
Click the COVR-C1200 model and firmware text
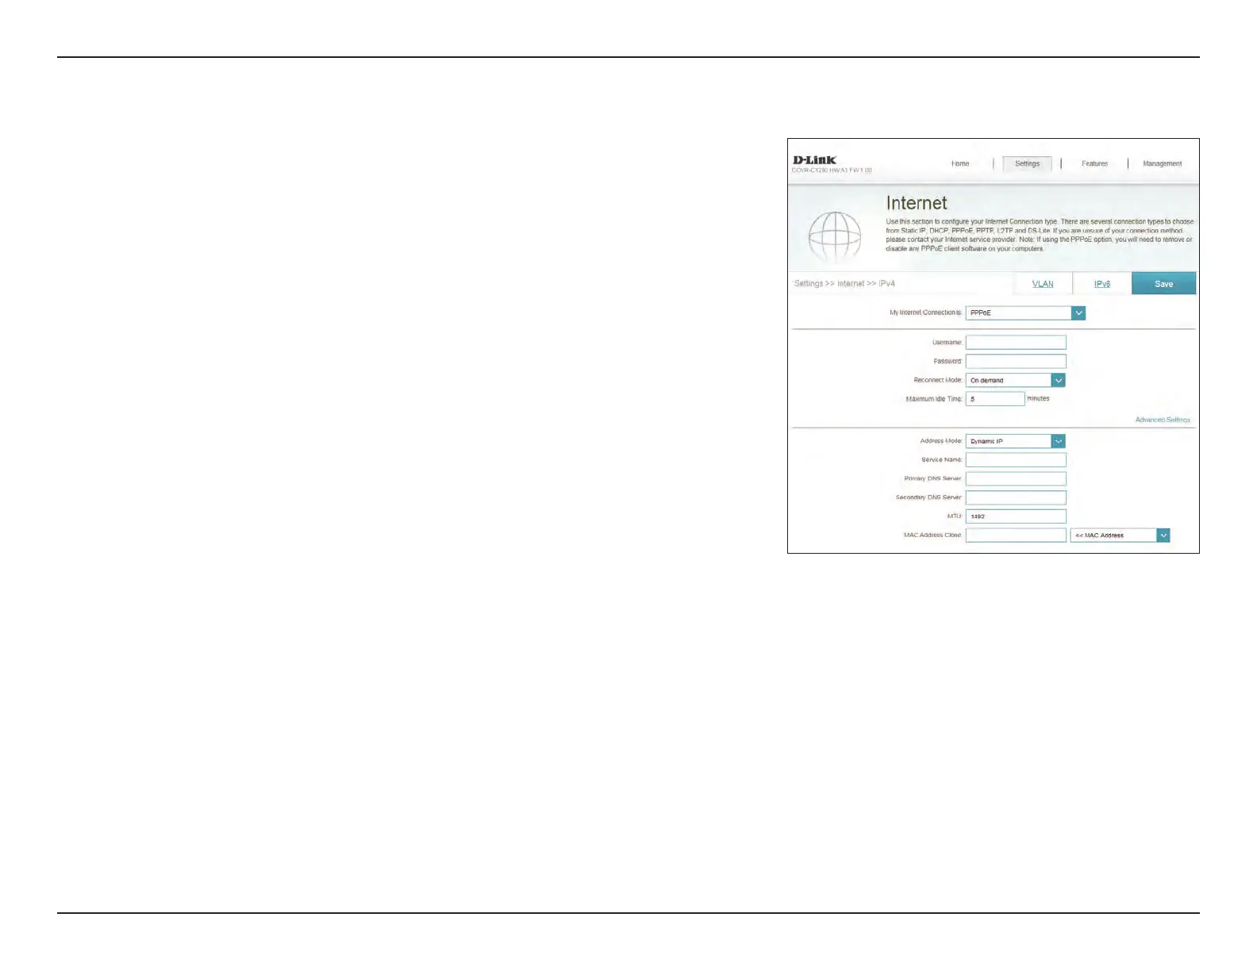832,171
